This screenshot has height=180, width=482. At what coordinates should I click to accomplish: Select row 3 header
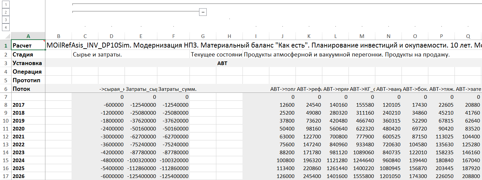coord(6,63)
